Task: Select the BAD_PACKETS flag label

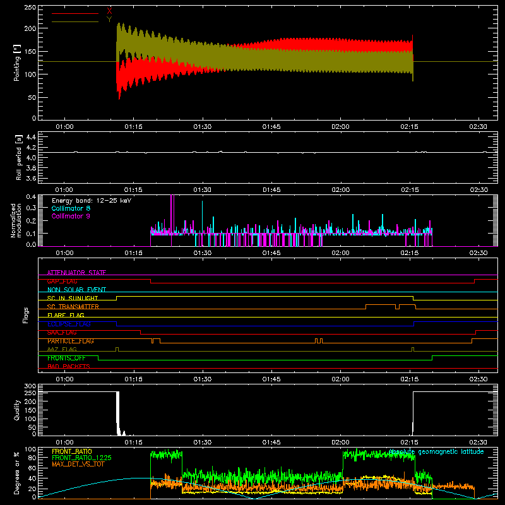Action: coord(69,366)
